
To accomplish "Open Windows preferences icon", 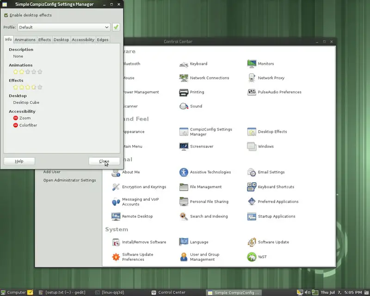I will tap(252, 146).
